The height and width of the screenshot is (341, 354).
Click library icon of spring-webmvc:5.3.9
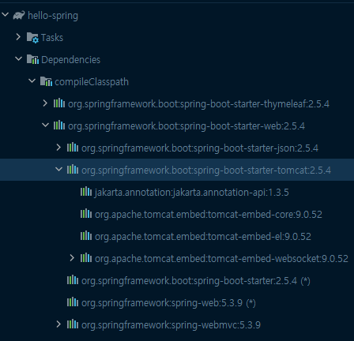click(73, 324)
